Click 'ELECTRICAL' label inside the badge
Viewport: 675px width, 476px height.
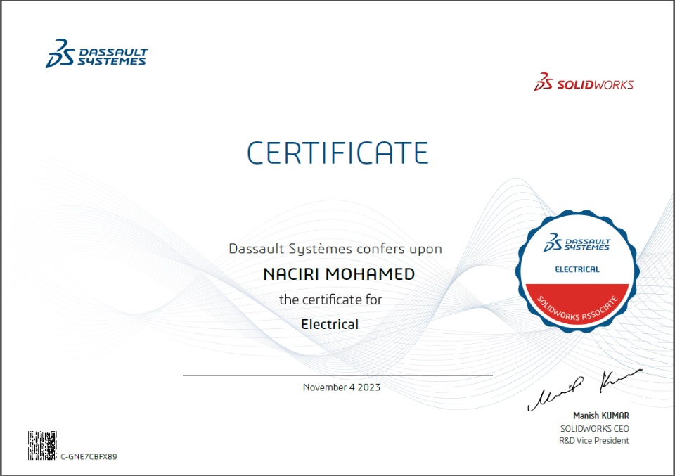577,269
